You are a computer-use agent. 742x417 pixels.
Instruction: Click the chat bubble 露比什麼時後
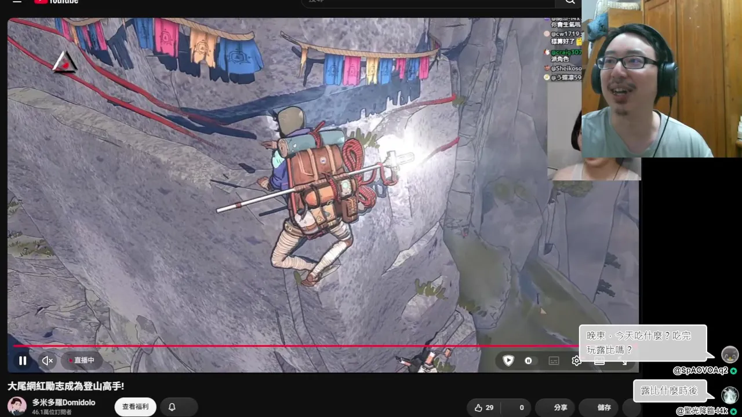[670, 391]
